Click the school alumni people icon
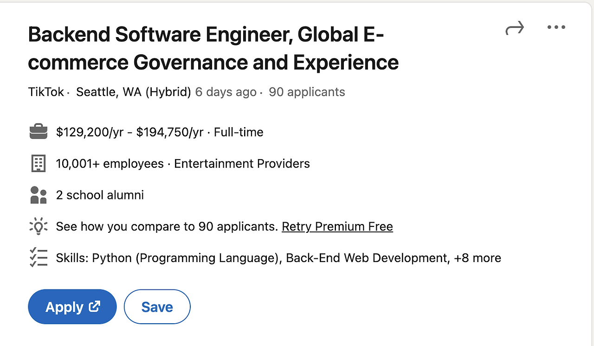594x346 pixels. pos(38,195)
